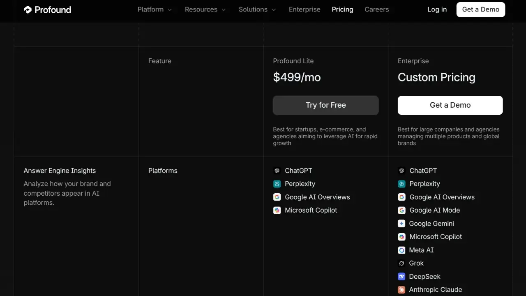Screen dimensions: 526x296
Task: Click the ChatGPT icon under Profound Lite
Action: 277,171
